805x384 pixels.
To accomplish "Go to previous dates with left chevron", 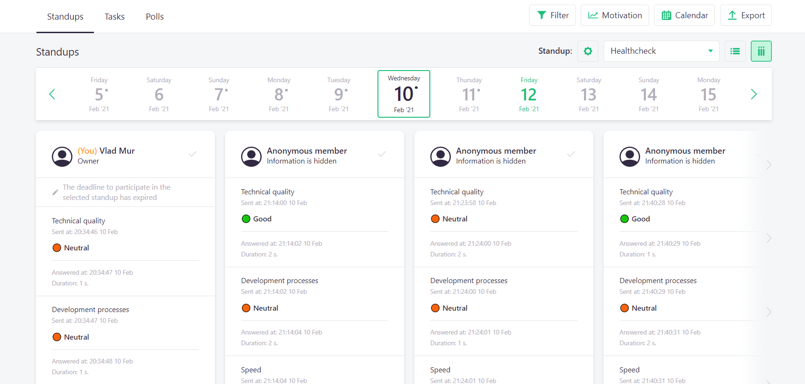I will click(x=52, y=94).
